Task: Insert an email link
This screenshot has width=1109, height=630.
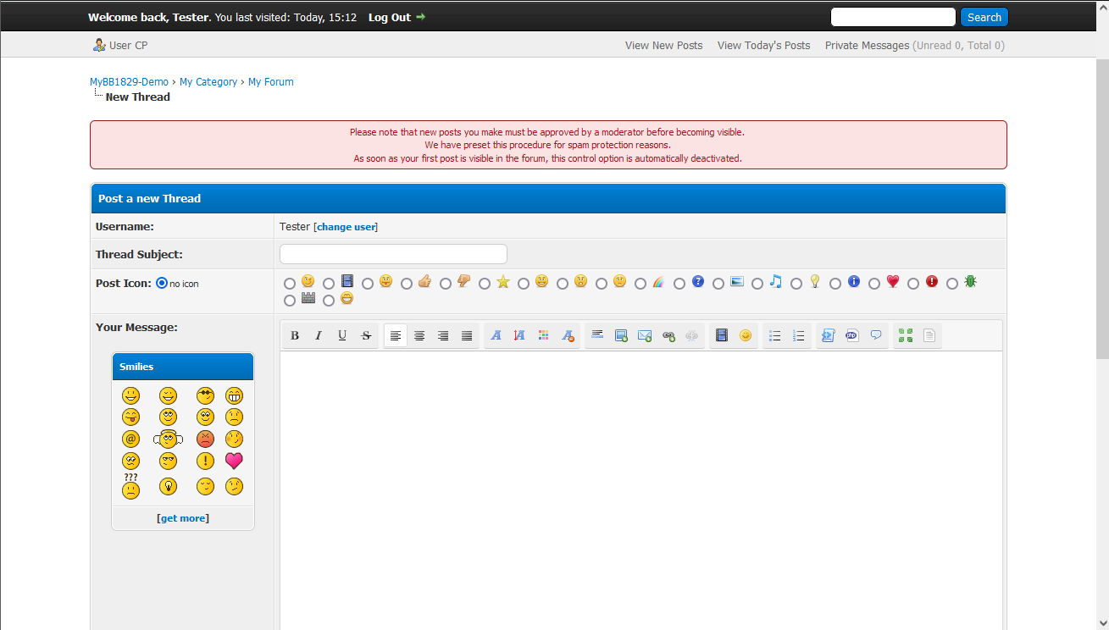Action: (645, 335)
